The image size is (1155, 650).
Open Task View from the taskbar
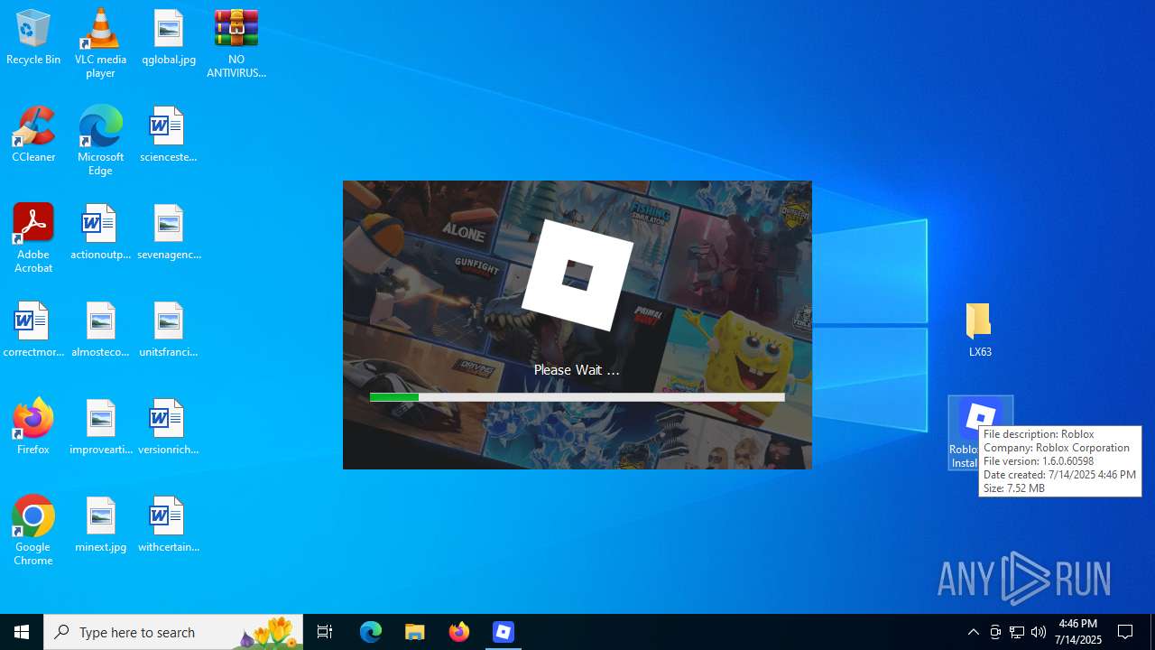(x=325, y=632)
